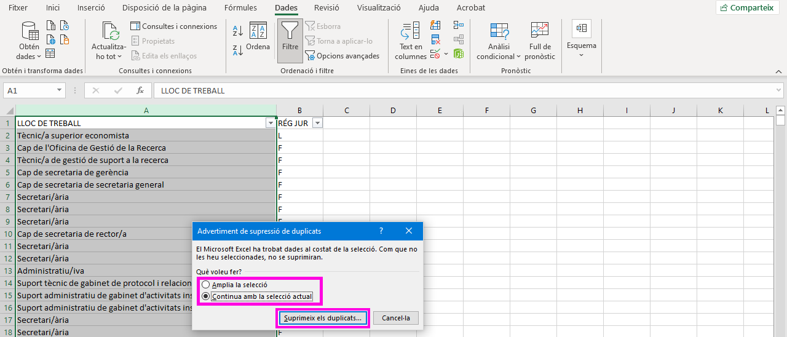Screen dimensions: 787x337
Task: Click the Flash Fill icon
Action: [x=435, y=25]
